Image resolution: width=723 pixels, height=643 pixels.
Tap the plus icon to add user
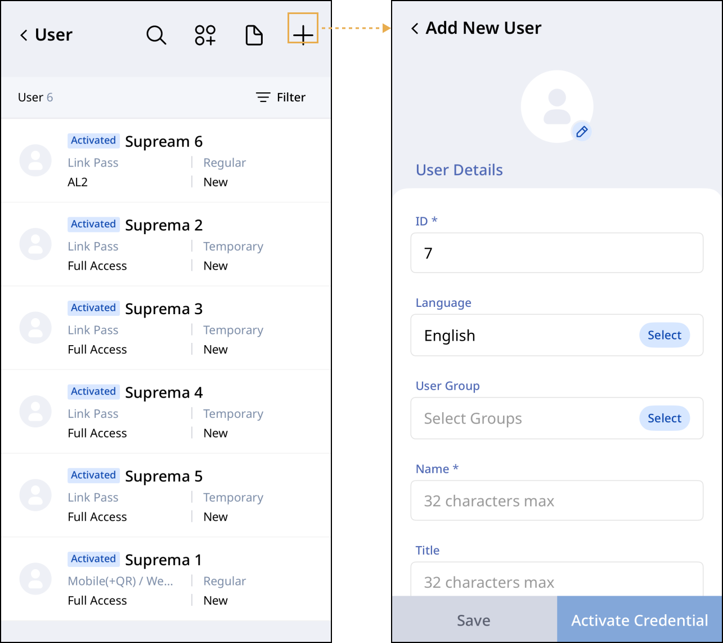pyautogui.click(x=303, y=35)
